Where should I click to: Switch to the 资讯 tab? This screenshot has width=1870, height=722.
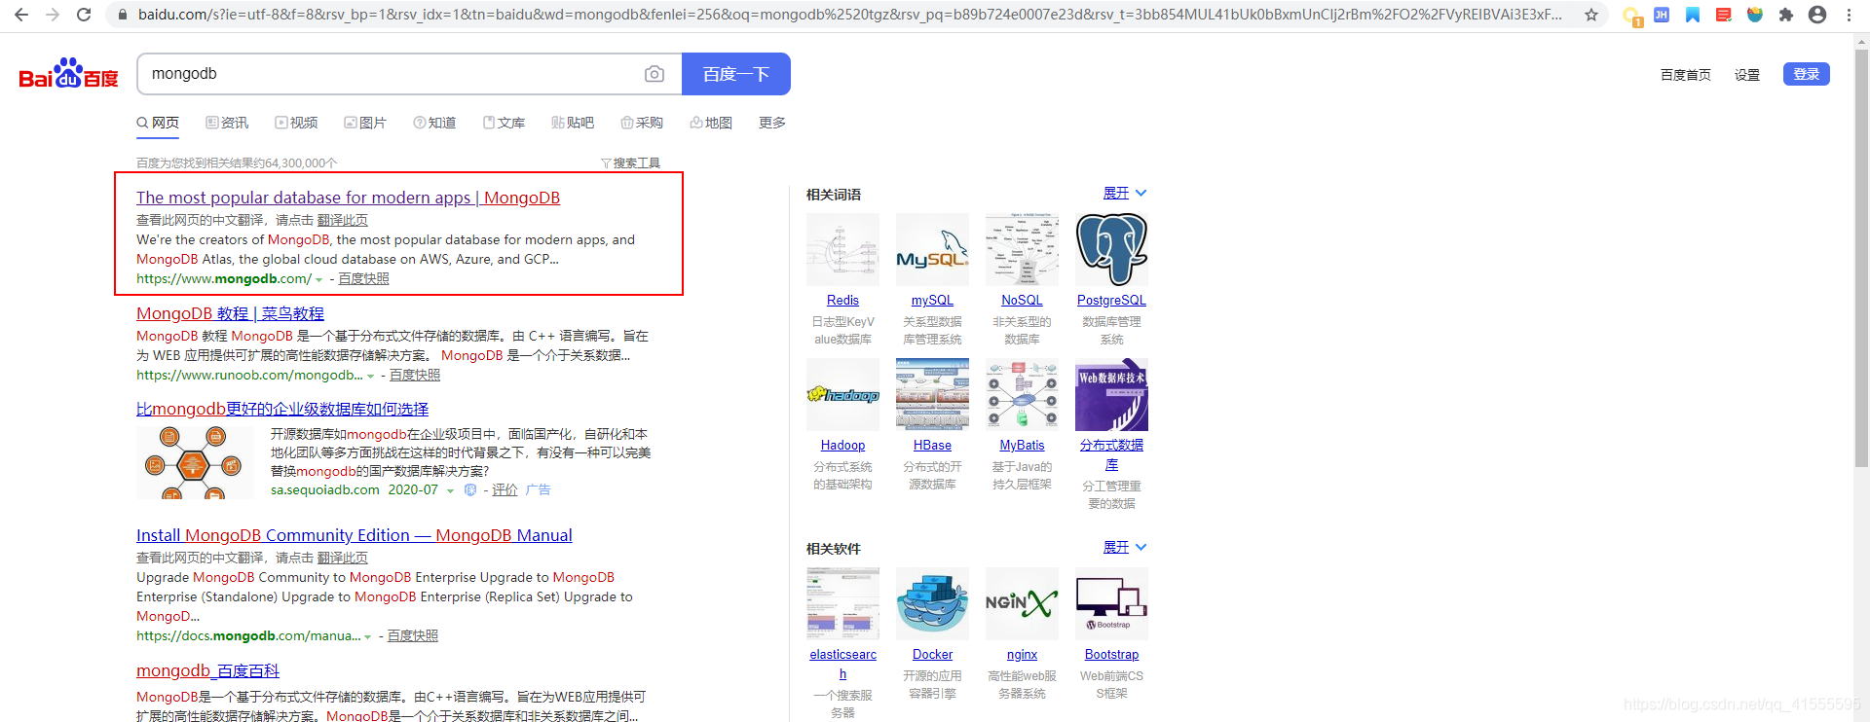227,123
